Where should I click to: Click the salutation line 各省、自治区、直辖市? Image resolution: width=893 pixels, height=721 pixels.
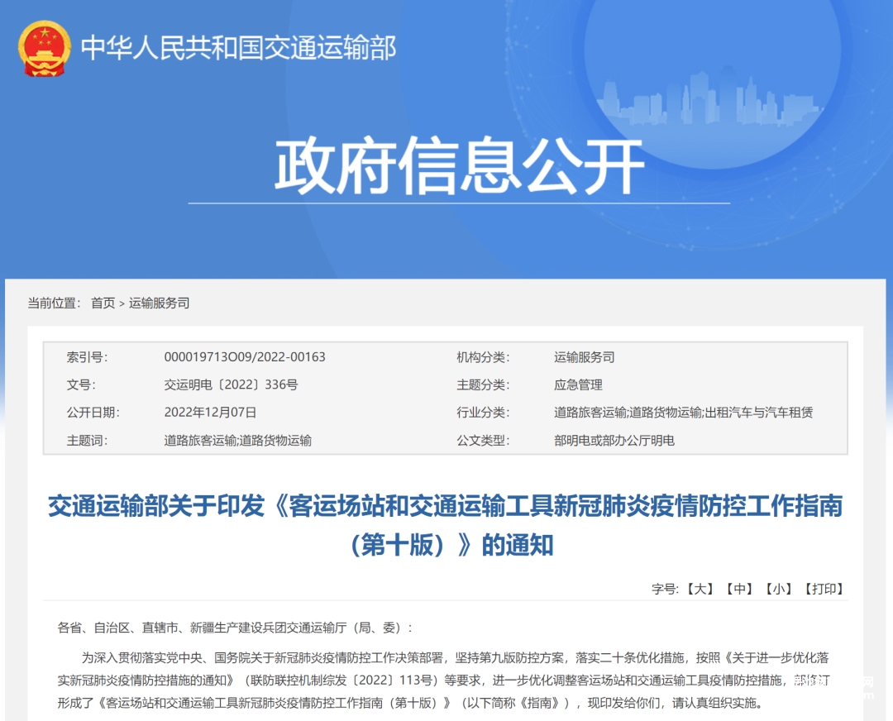[235, 628]
